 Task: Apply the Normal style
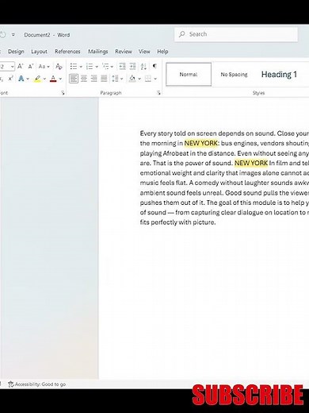pyautogui.click(x=189, y=75)
